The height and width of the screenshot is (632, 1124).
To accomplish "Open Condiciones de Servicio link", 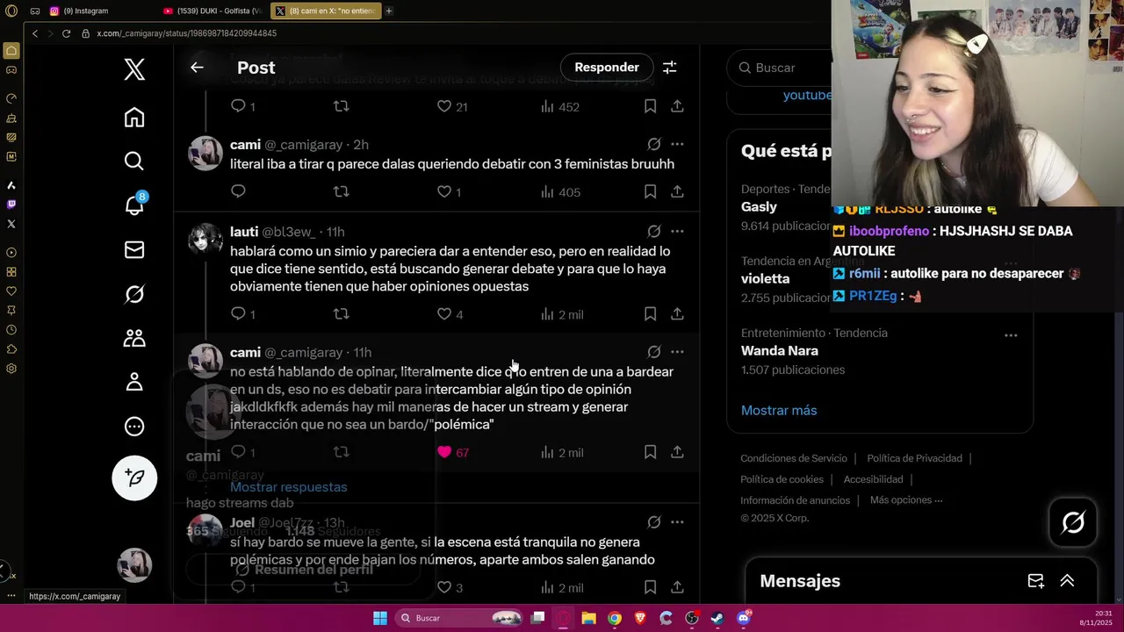I will [794, 458].
